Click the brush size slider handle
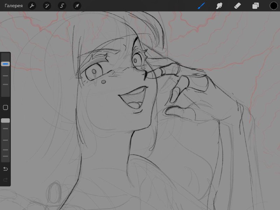Viewport: 280px width, 210px height. (x=6, y=64)
